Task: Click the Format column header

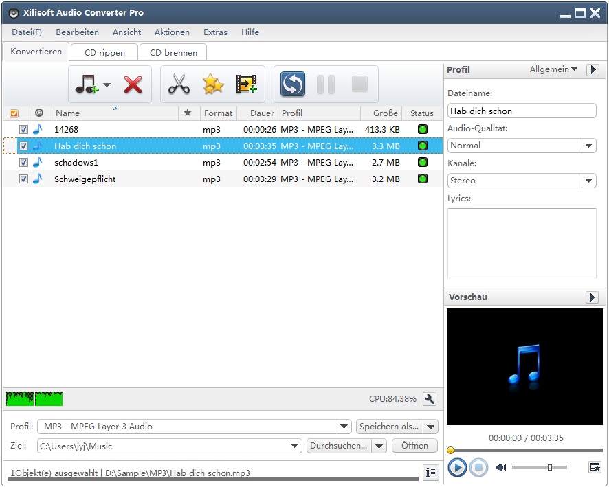Action: click(219, 113)
